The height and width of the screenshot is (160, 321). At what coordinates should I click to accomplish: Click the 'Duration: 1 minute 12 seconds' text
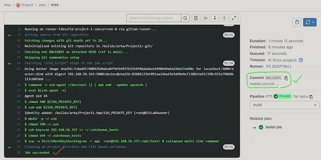point(276,41)
